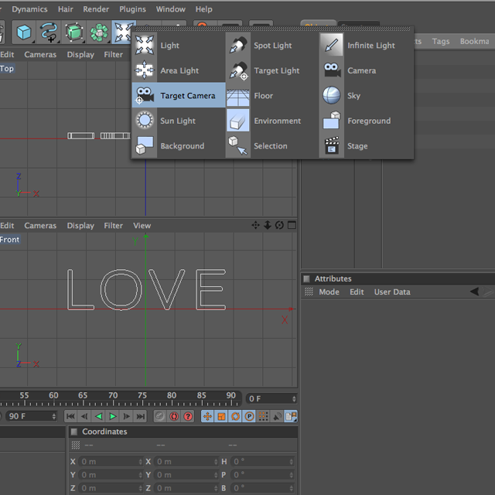Open keyframe selection help button

tap(188, 416)
